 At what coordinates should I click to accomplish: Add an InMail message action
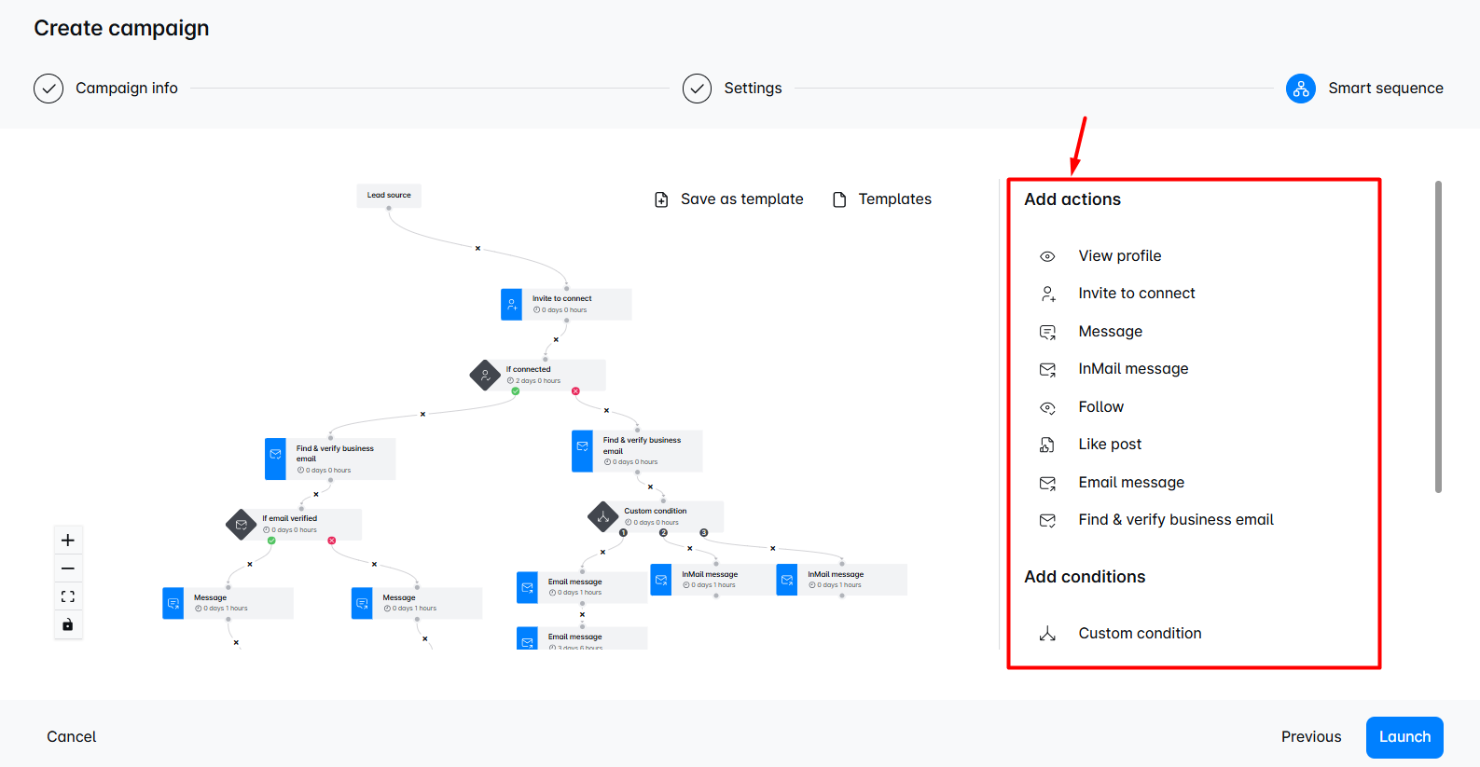1134,369
